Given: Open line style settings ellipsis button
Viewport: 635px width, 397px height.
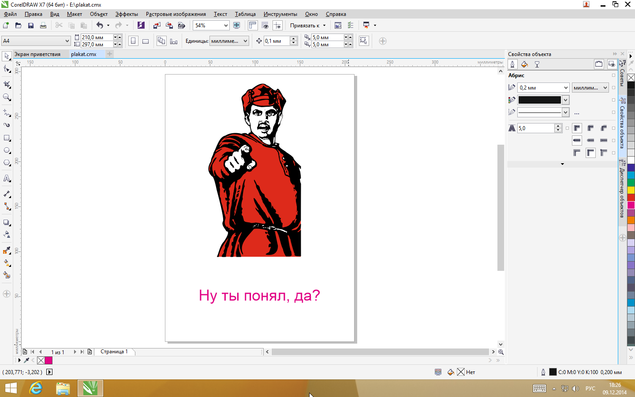Looking at the screenshot, I should point(577,113).
